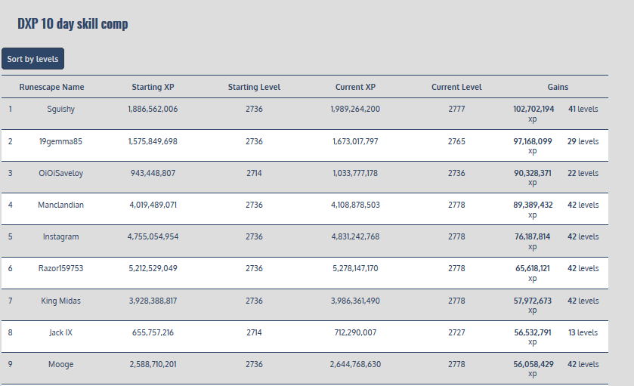
Task: Click the Starting Level column header
Action: pos(254,87)
